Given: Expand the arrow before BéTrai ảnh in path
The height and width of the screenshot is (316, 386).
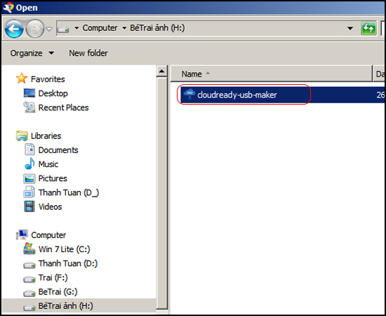Looking at the screenshot, I should point(124,29).
